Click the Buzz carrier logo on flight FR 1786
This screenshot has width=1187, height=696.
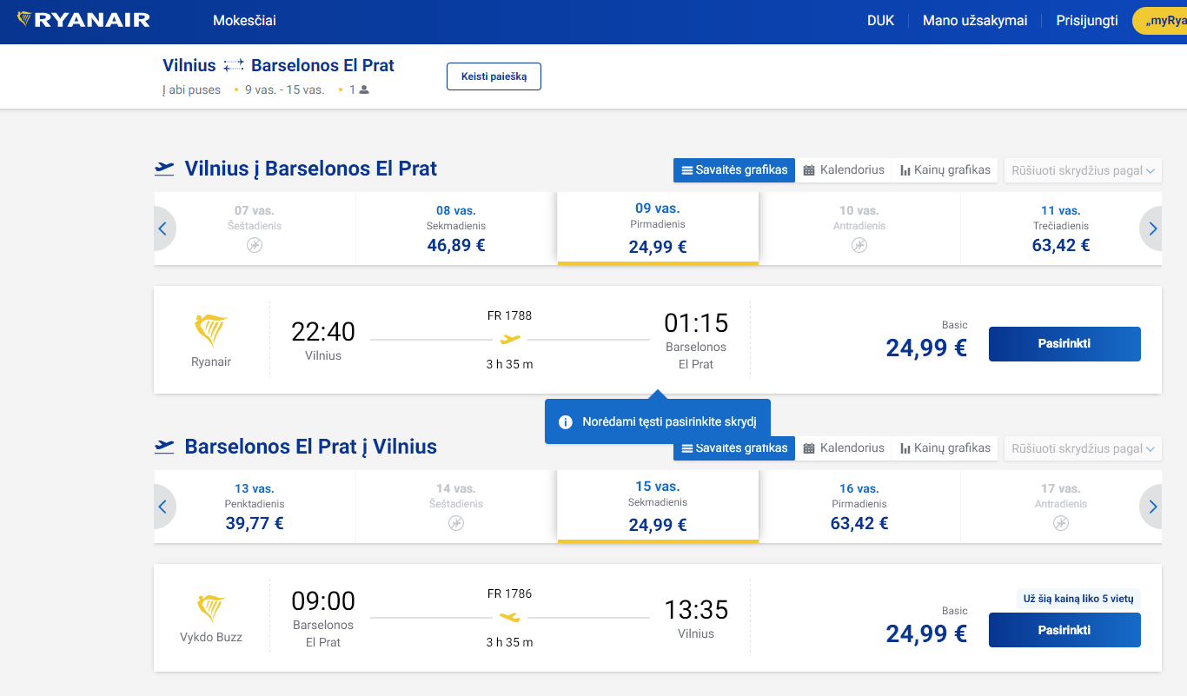pyautogui.click(x=211, y=608)
